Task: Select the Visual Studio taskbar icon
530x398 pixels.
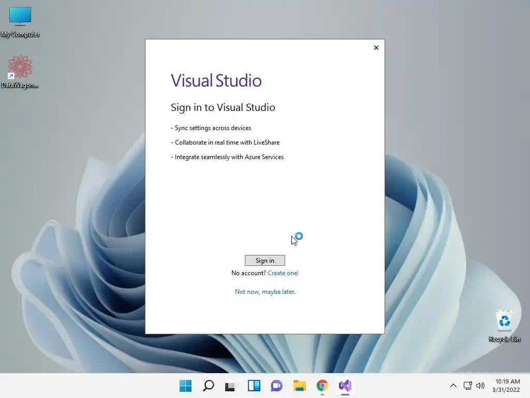Action: click(345, 386)
